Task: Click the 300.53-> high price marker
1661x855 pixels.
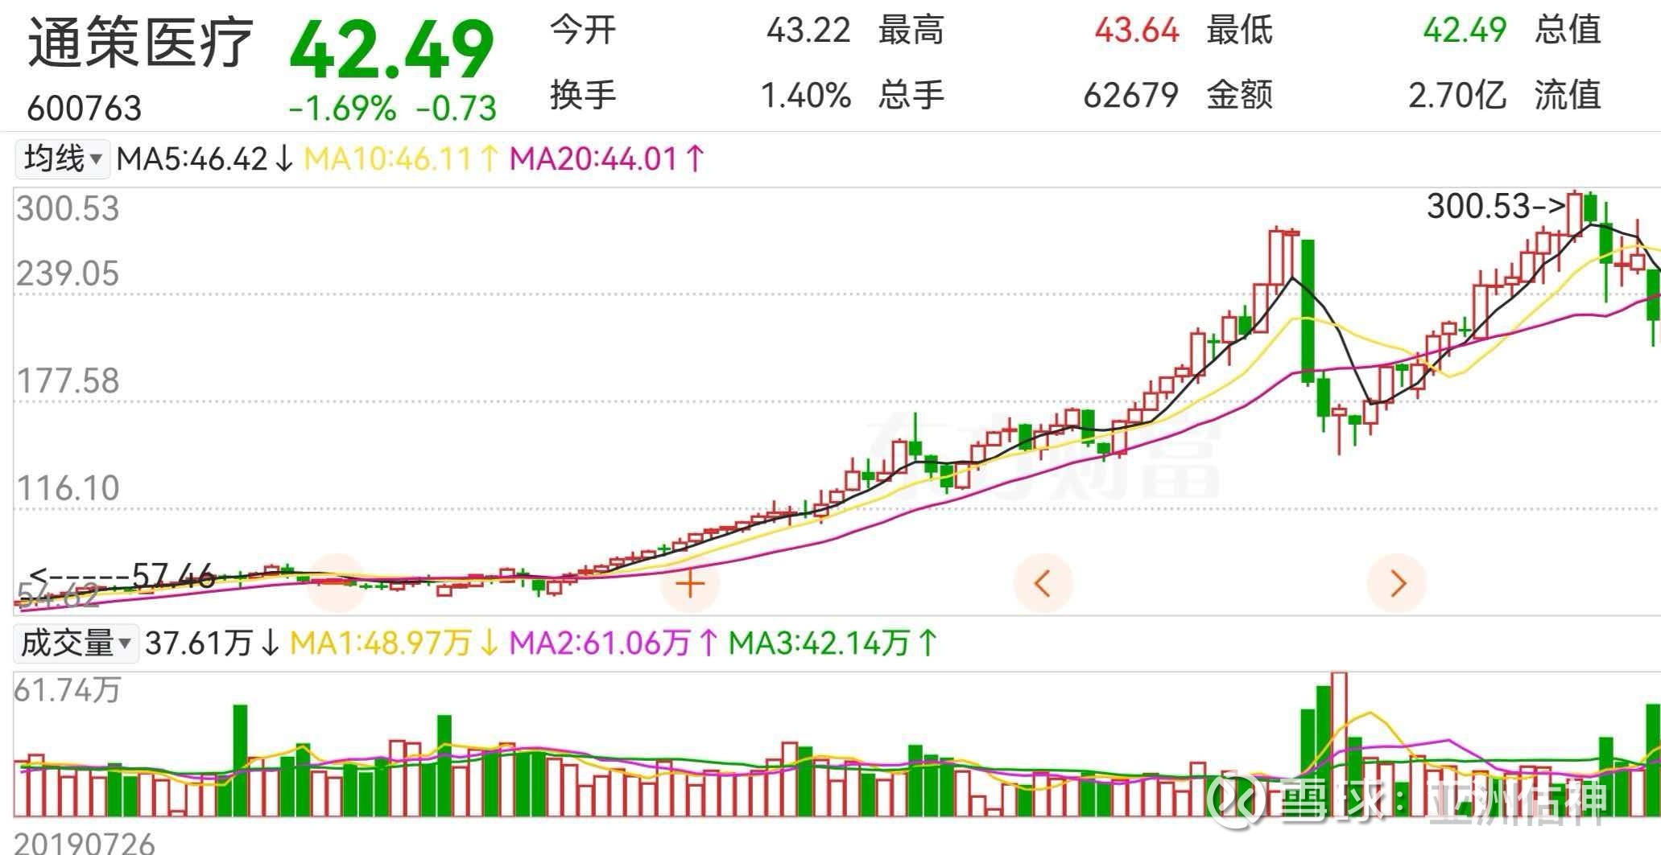Action: [x=1496, y=207]
